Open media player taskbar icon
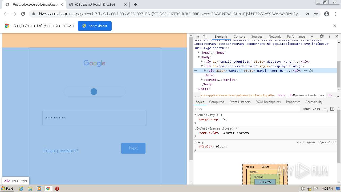 click(x=39, y=189)
